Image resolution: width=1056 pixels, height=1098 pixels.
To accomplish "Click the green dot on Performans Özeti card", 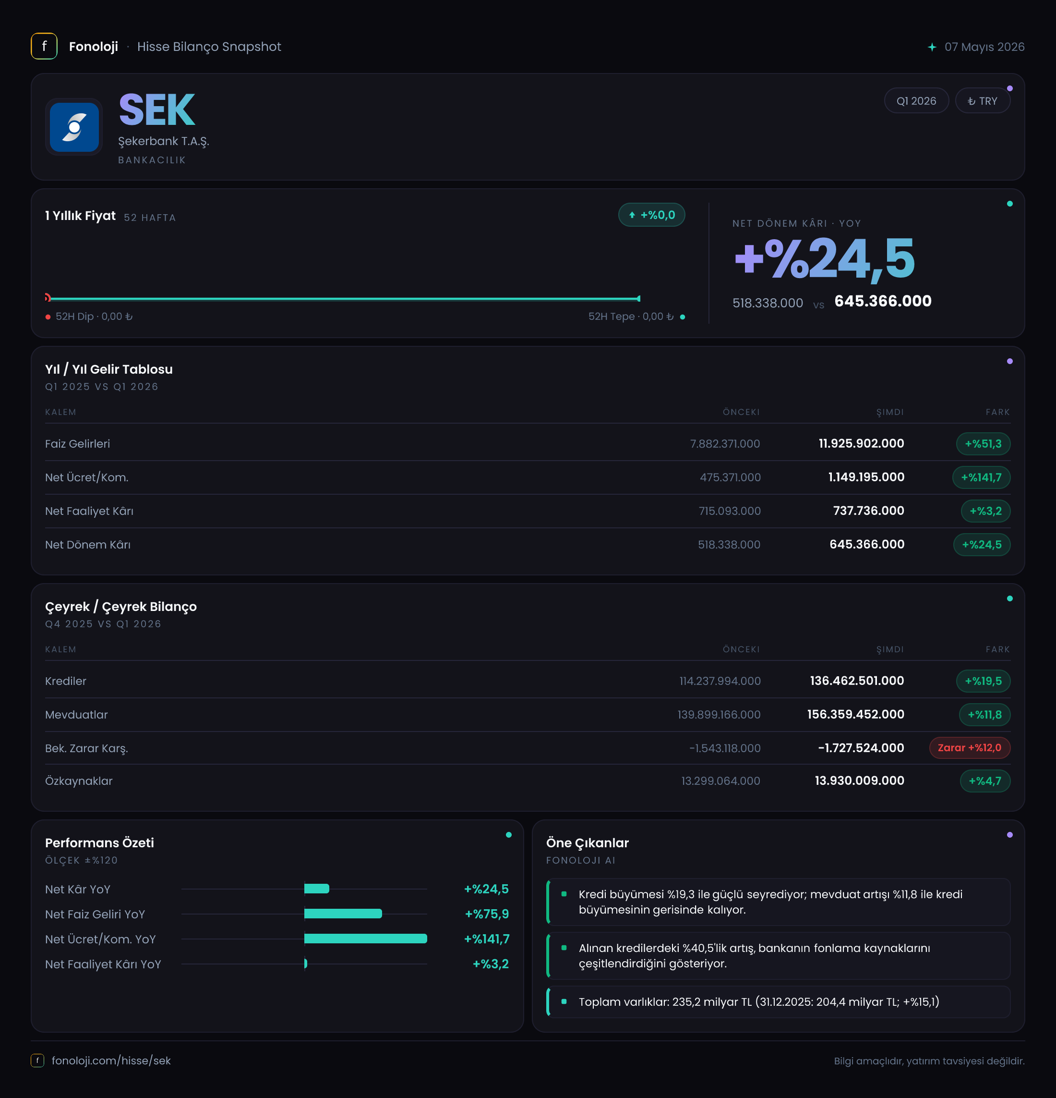I will click(x=509, y=835).
